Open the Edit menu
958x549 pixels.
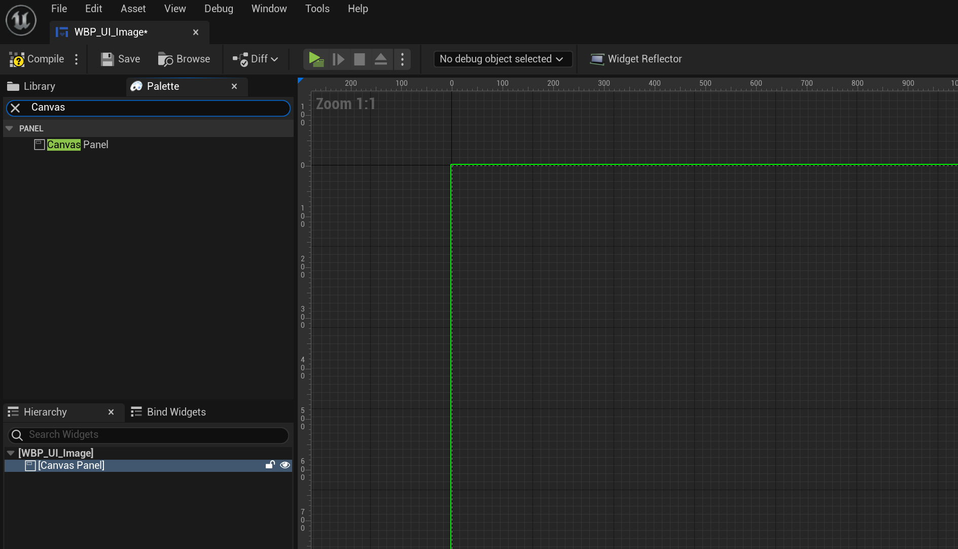pos(93,9)
